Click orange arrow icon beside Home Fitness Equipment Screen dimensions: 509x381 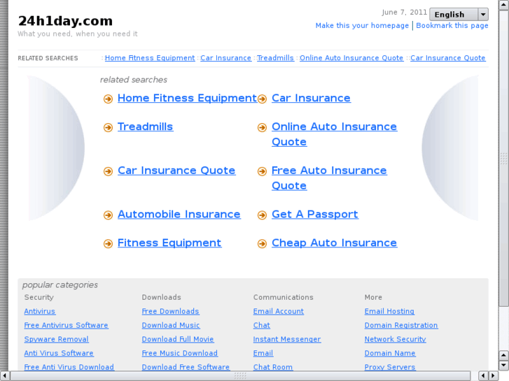click(x=108, y=99)
